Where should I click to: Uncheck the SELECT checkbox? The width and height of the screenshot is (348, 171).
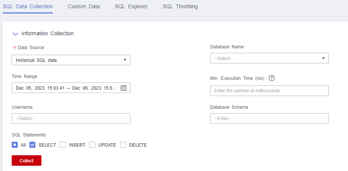(33, 145)
